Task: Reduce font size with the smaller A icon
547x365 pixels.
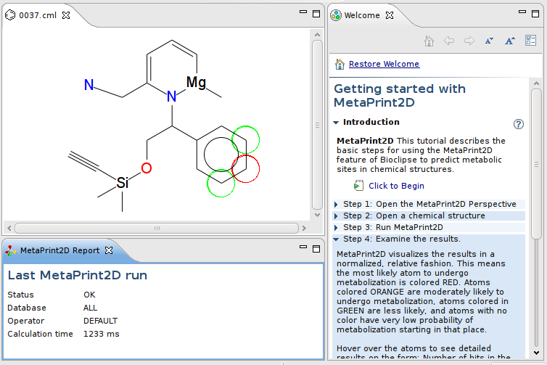Action: coord(489,41)
